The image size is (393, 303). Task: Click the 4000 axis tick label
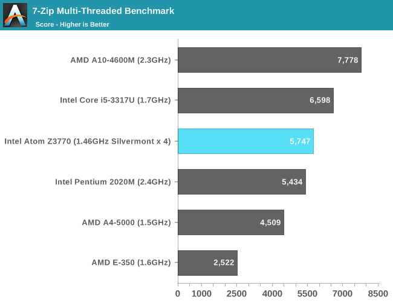272,294
